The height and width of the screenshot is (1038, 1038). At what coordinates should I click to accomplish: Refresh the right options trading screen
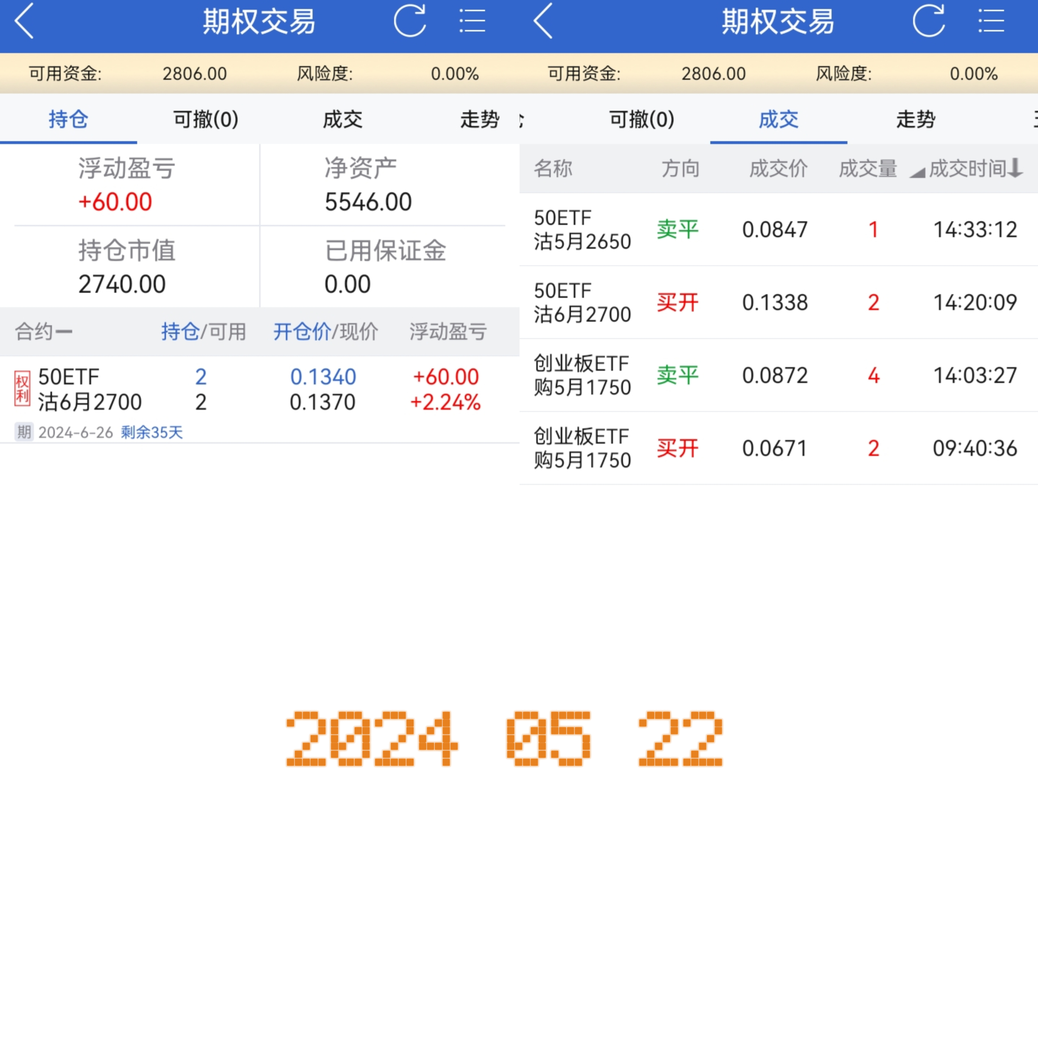(x=929, y=21)
